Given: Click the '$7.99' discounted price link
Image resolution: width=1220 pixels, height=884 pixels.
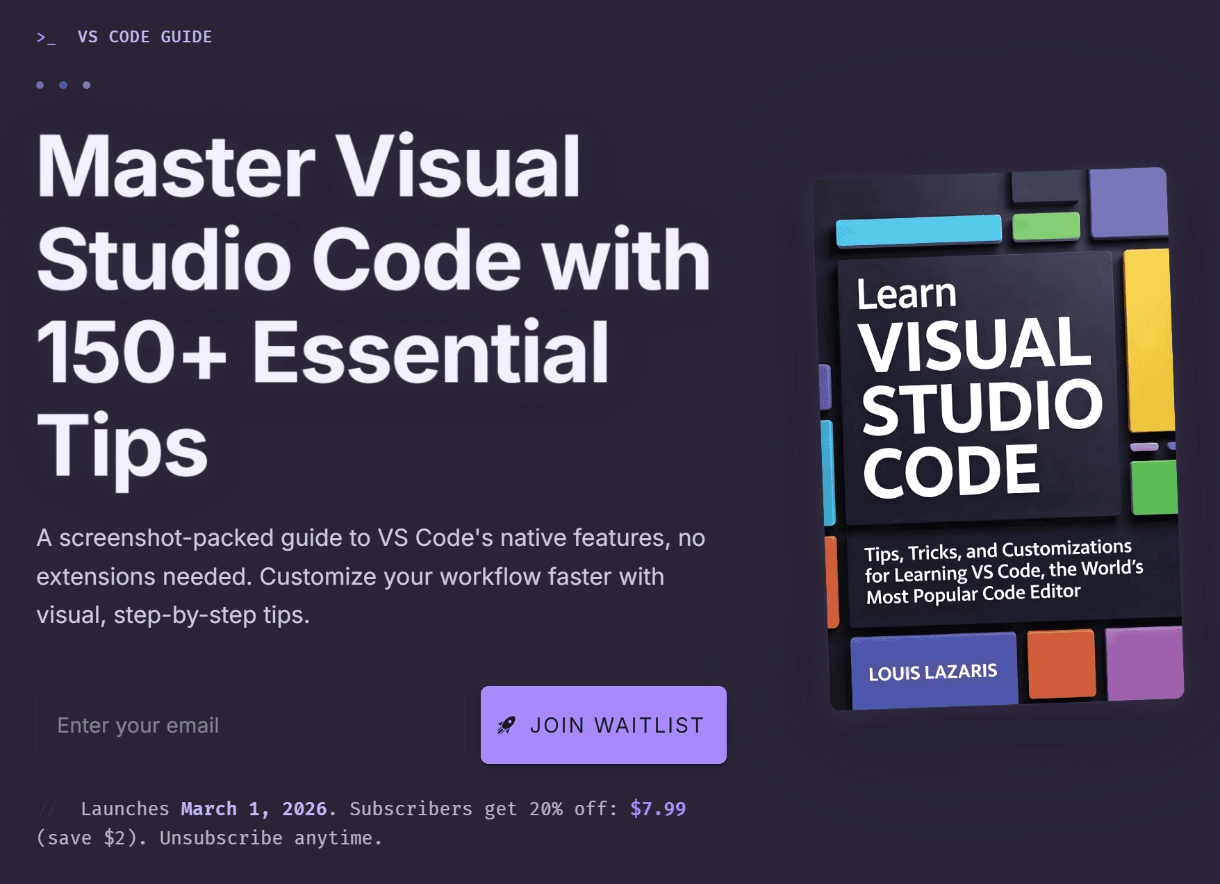Looking at the screenshot, I should pos(657,808).
